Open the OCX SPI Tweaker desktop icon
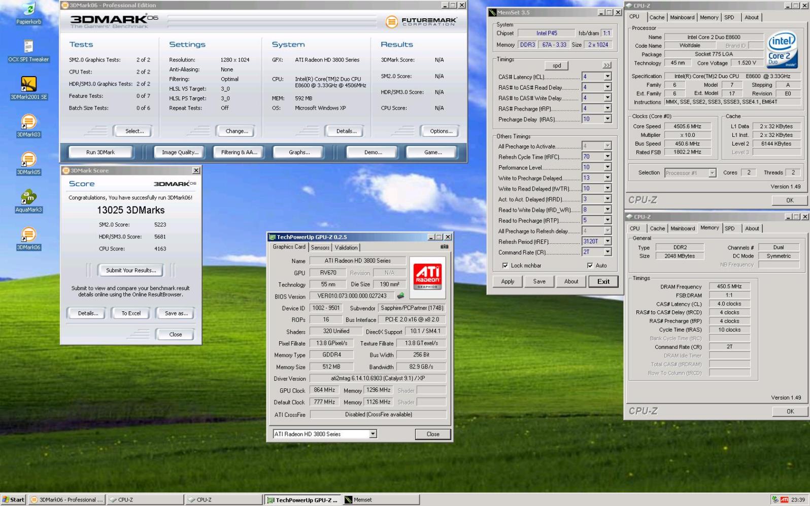The width and height of the screenshot is (810, 506). point(28,51)
